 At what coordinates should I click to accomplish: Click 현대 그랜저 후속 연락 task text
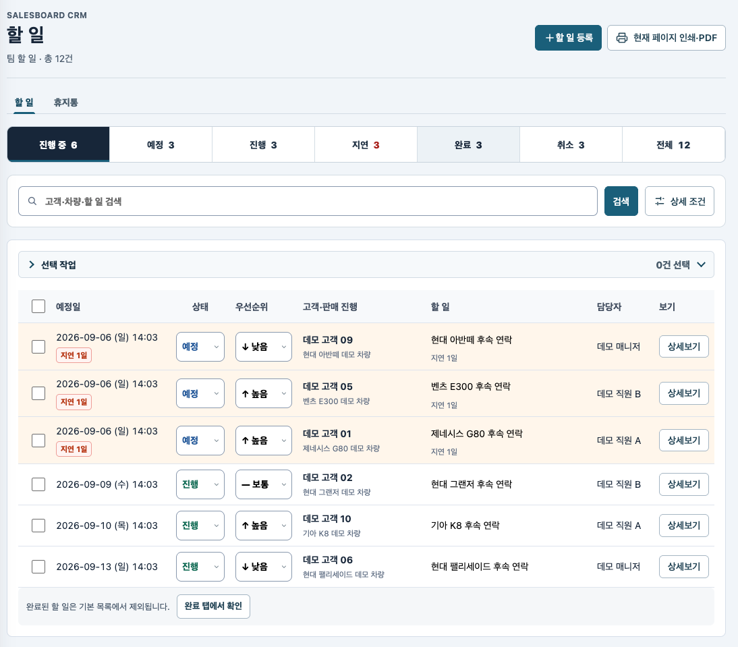tap(471, 484)
